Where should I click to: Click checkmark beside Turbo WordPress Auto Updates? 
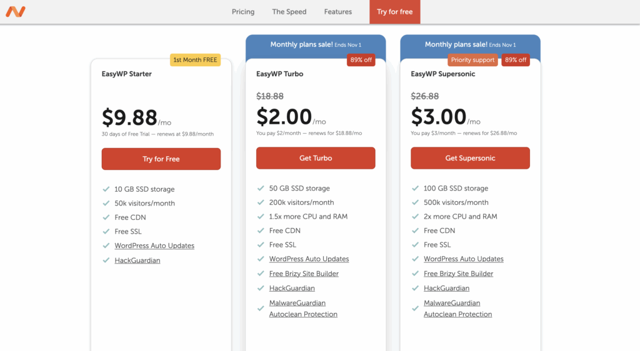pyautogui.click(x=261, y=259)
